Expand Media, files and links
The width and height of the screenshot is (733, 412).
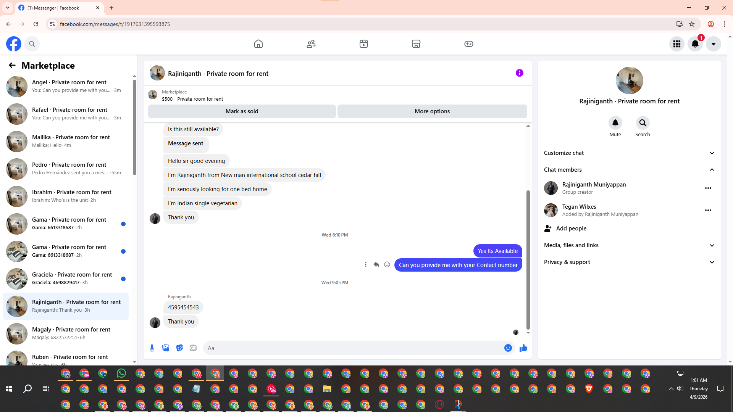712,245
